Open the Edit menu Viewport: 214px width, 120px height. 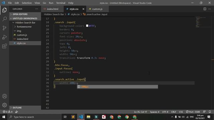pos(17,3)
